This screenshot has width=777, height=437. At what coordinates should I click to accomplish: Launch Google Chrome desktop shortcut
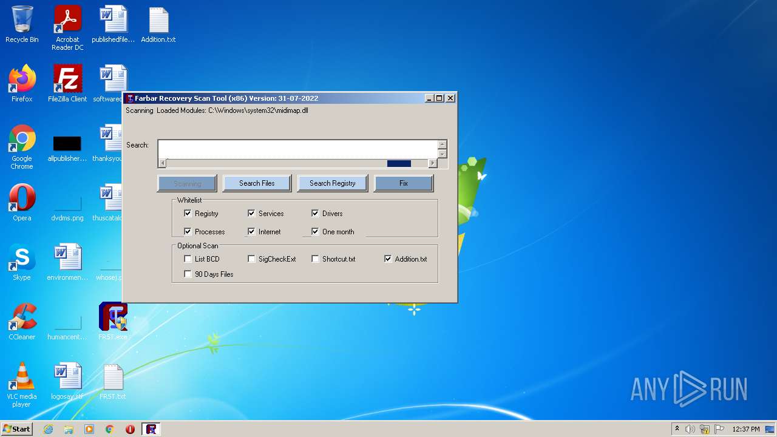pyautogui.click(x=22, y=147)
